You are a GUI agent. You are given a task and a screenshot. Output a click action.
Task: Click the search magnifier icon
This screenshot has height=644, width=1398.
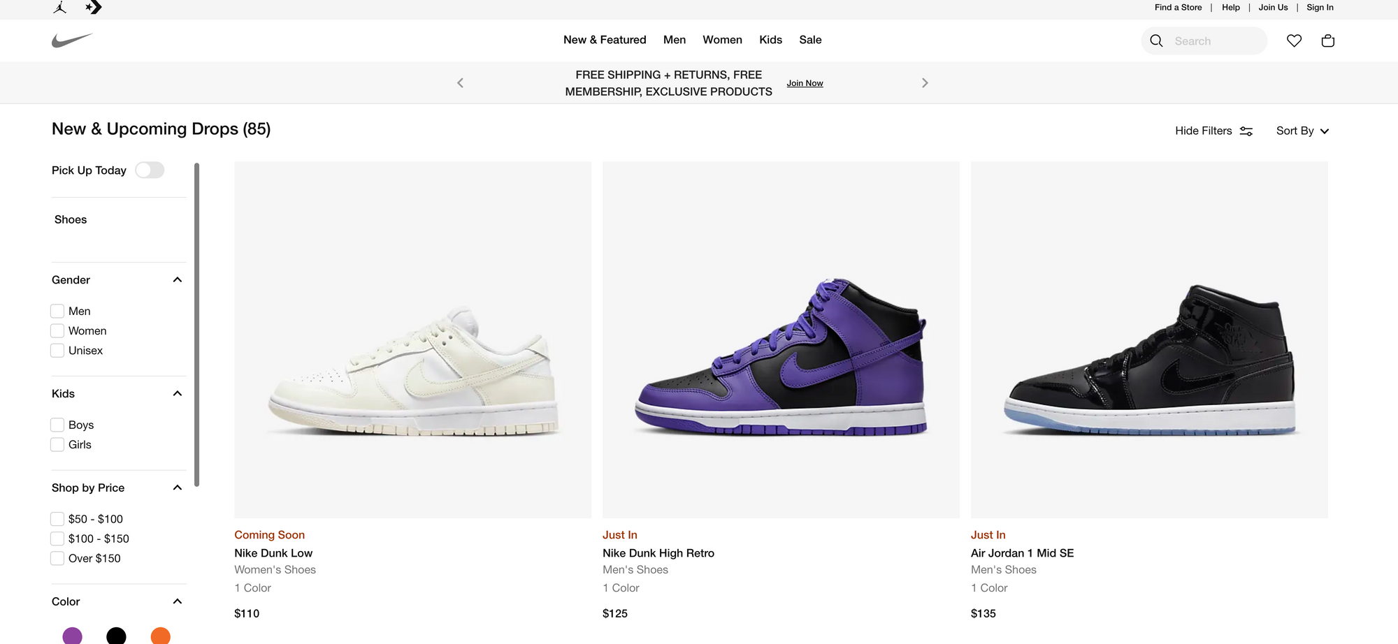[x=1156, y=41]
